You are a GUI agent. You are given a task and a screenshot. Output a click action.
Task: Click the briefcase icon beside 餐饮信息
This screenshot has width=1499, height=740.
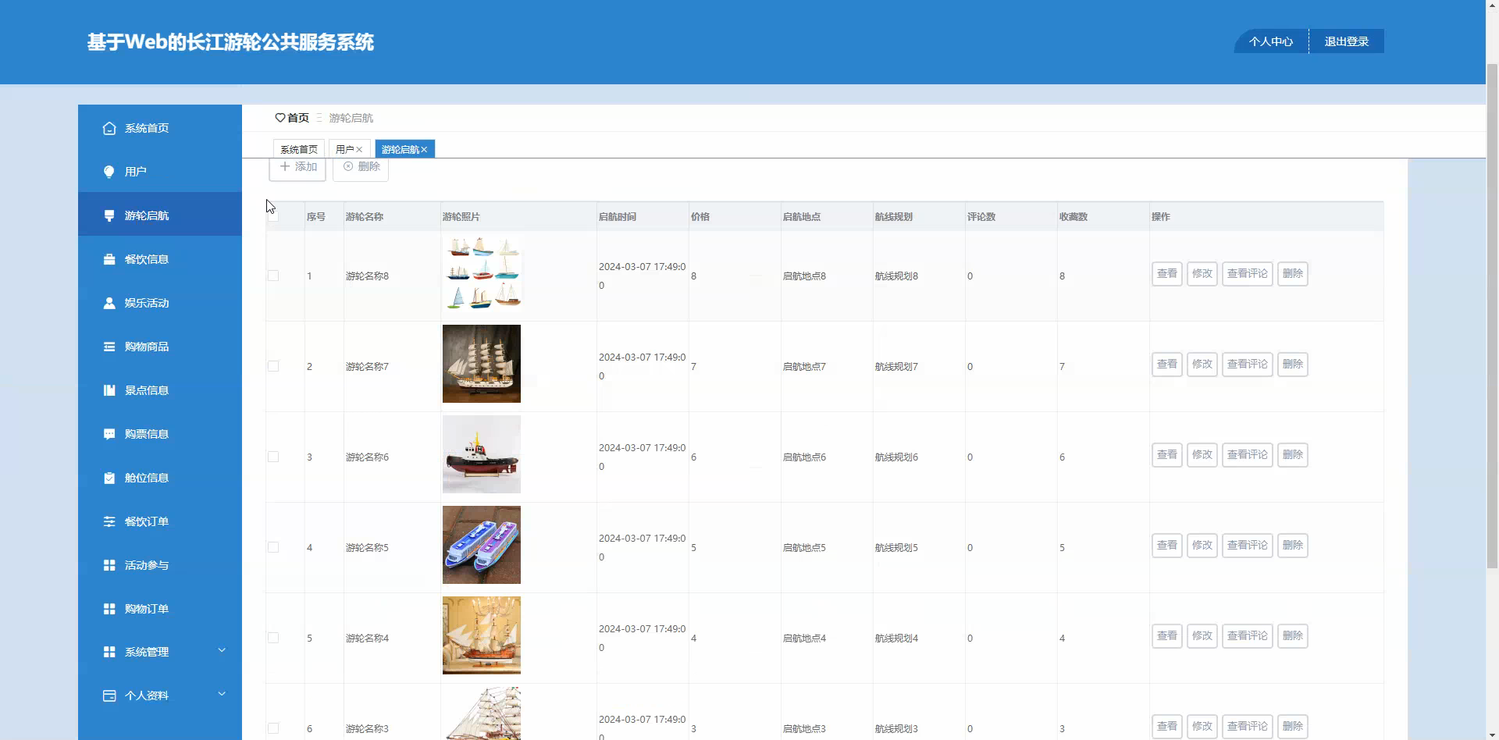[x=109, y=259]
